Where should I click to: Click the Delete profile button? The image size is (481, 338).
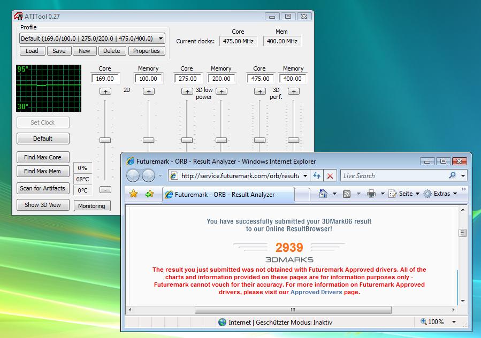tap(112, 51)
